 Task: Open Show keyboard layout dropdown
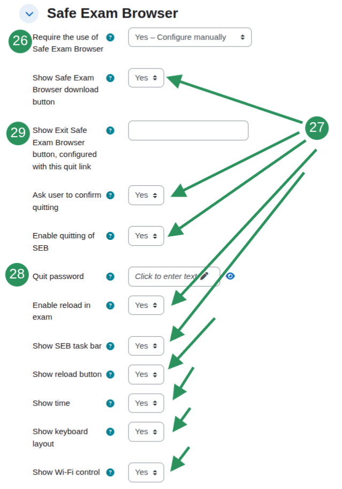tap(146, 432)
